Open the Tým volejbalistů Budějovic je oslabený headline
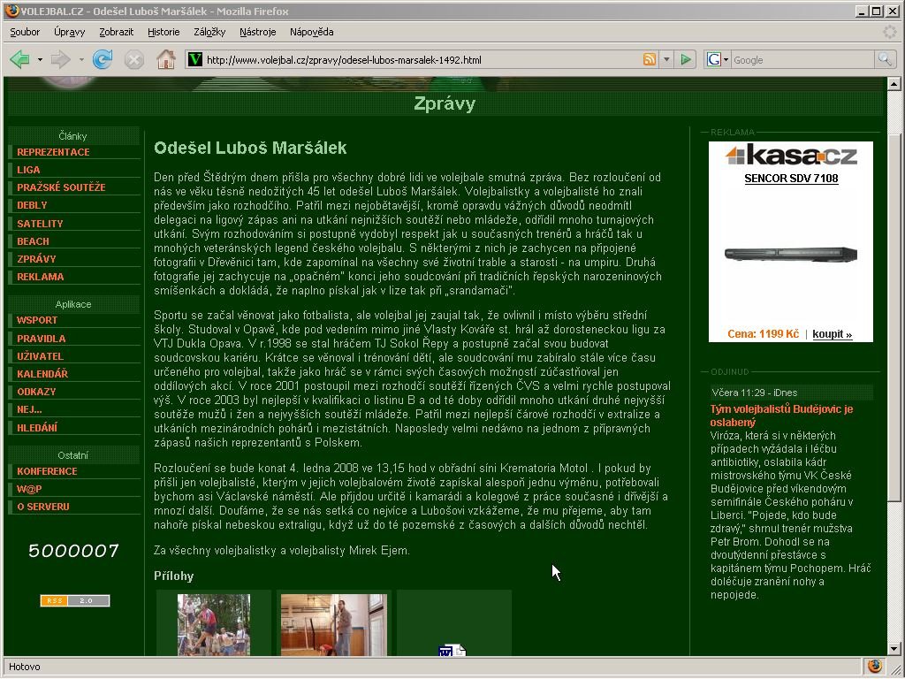Viewport: 905px width, 679px height. 781,416
